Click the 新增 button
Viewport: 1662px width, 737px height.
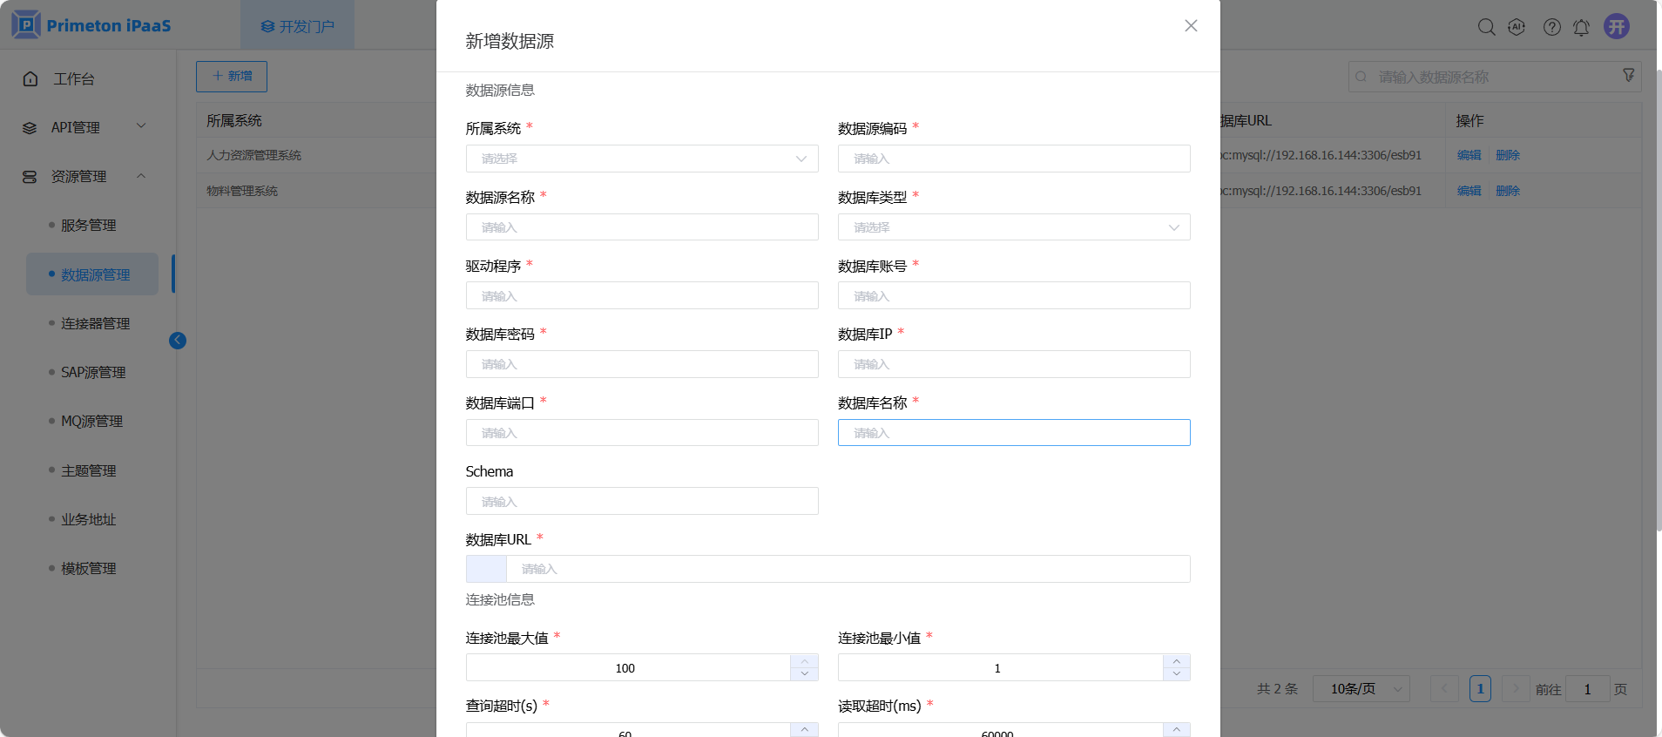[x=232, y=77]
